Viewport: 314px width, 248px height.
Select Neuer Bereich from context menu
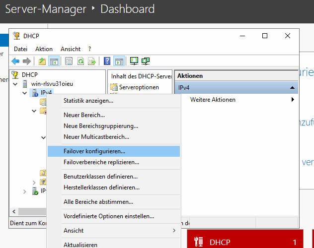[84, 115]
